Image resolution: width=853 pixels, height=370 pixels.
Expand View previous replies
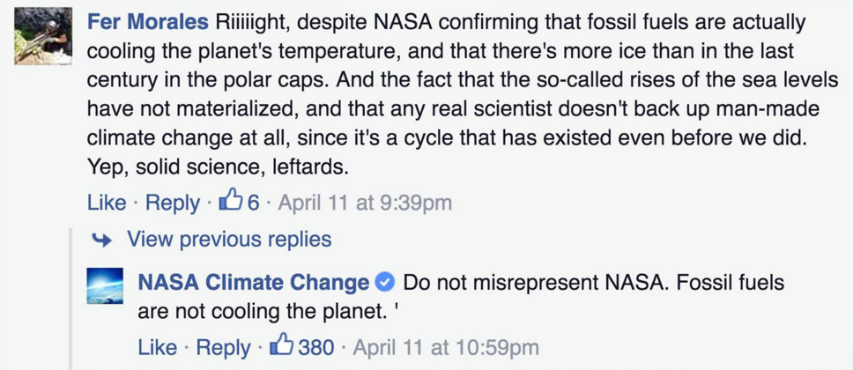pos(229,239)
